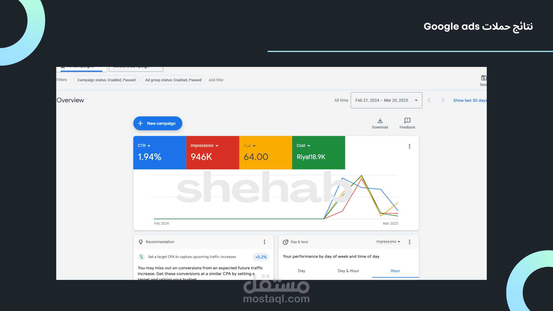Screen dimensions: 553x311
Task: Click Campaign status: Enabled, Paused filter chip
Action: [x=106, y=80]
